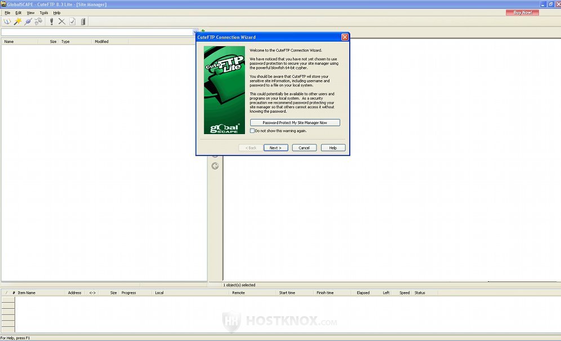Click the gray binder toolbar icon
This screenshot has width=561, height=341.
[x=83, y=21]
